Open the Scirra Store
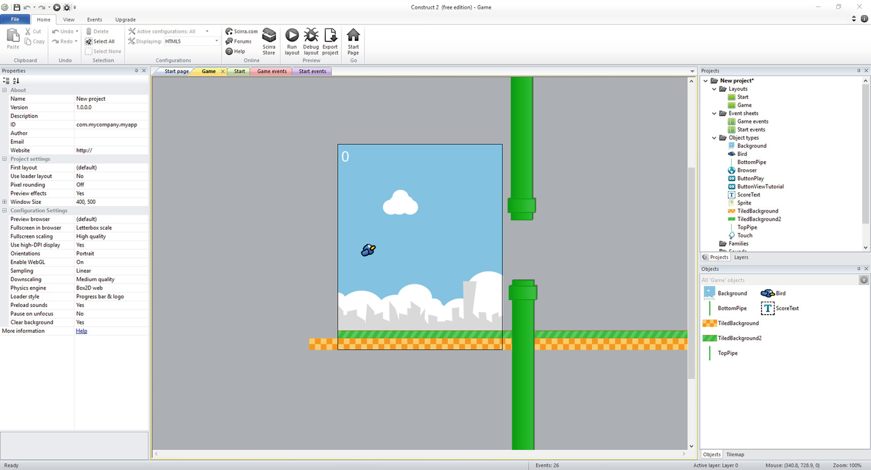871x470 pixels. [x=269, y=42]
